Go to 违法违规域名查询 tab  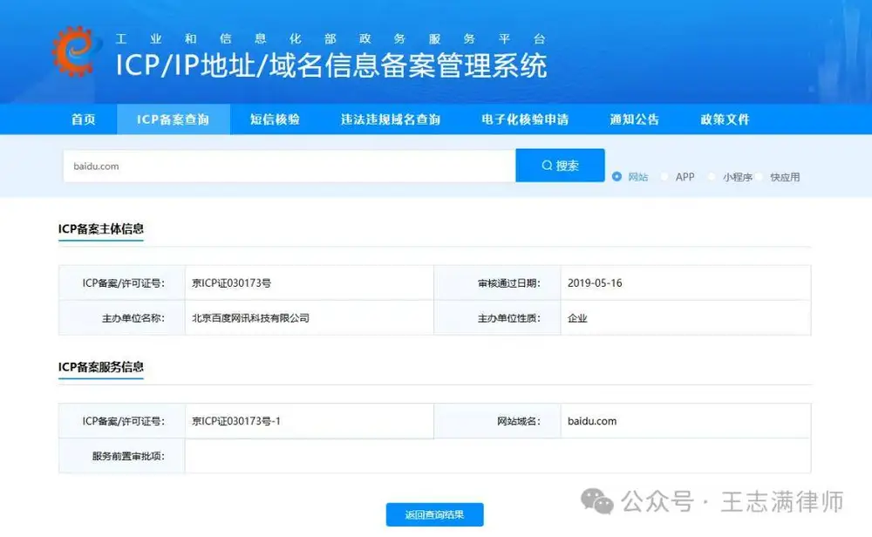[391, 119]
